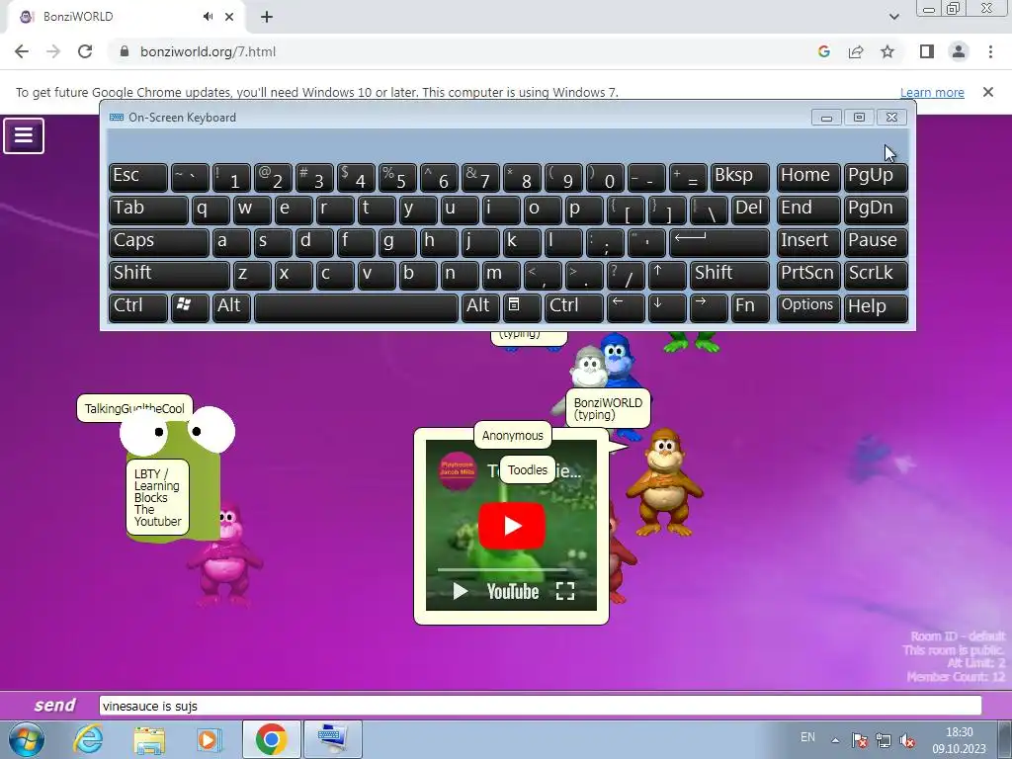This screenshot has width=1012, height=759.
Task: Tap the PrtScn key
Action: point(808,275)
